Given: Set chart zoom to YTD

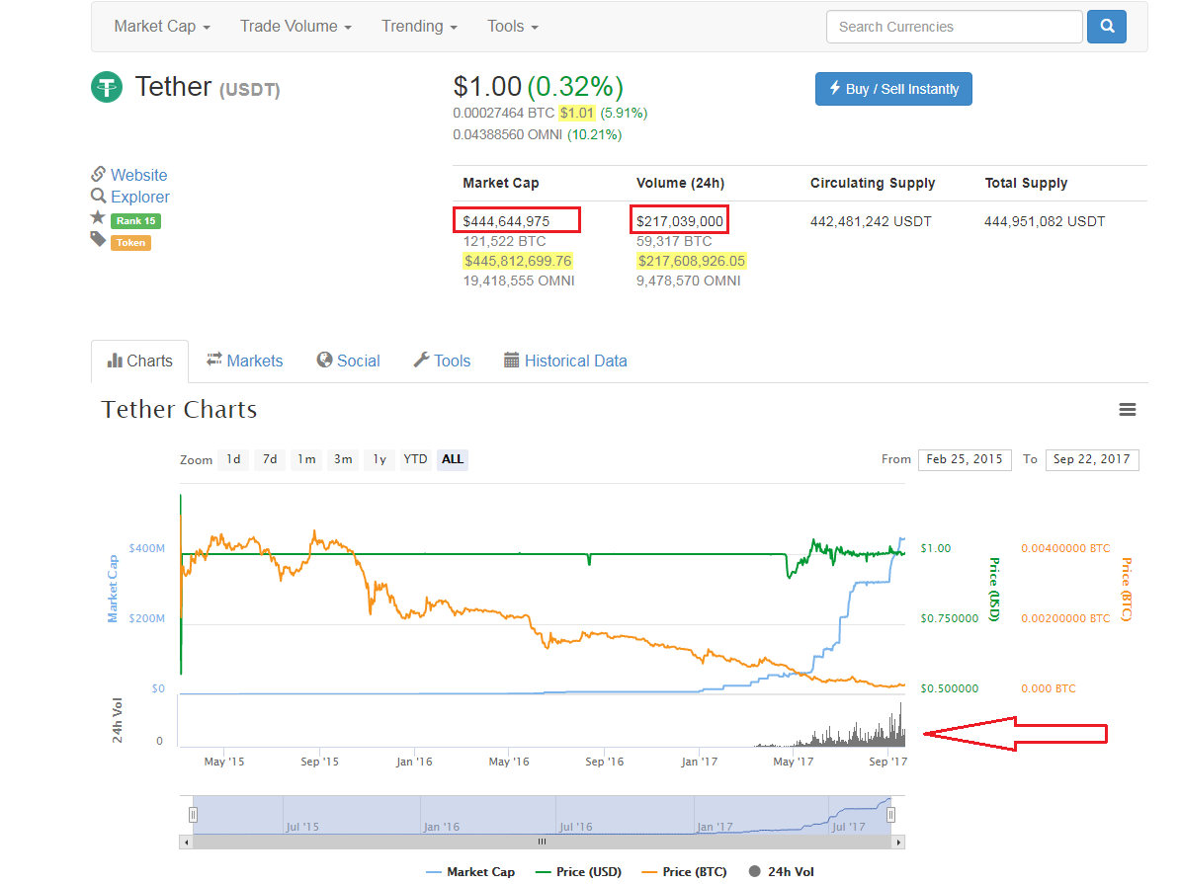Looking at the screenshot, I should point(415,459).
